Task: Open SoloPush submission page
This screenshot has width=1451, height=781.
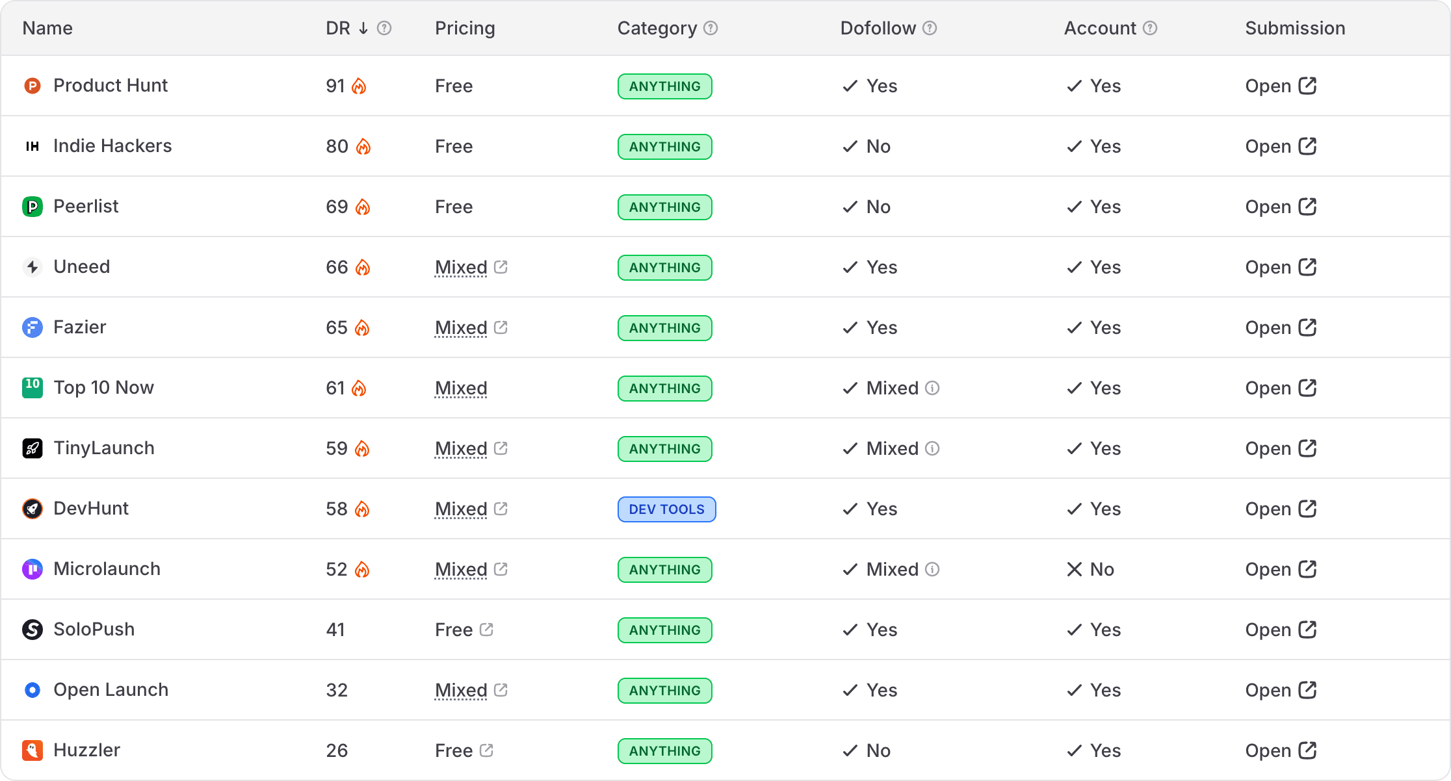Action: (1281, 630)
